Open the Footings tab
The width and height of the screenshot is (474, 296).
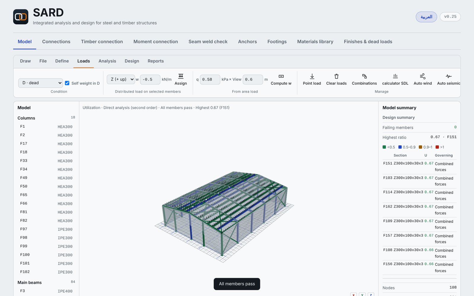pos(277,42)
